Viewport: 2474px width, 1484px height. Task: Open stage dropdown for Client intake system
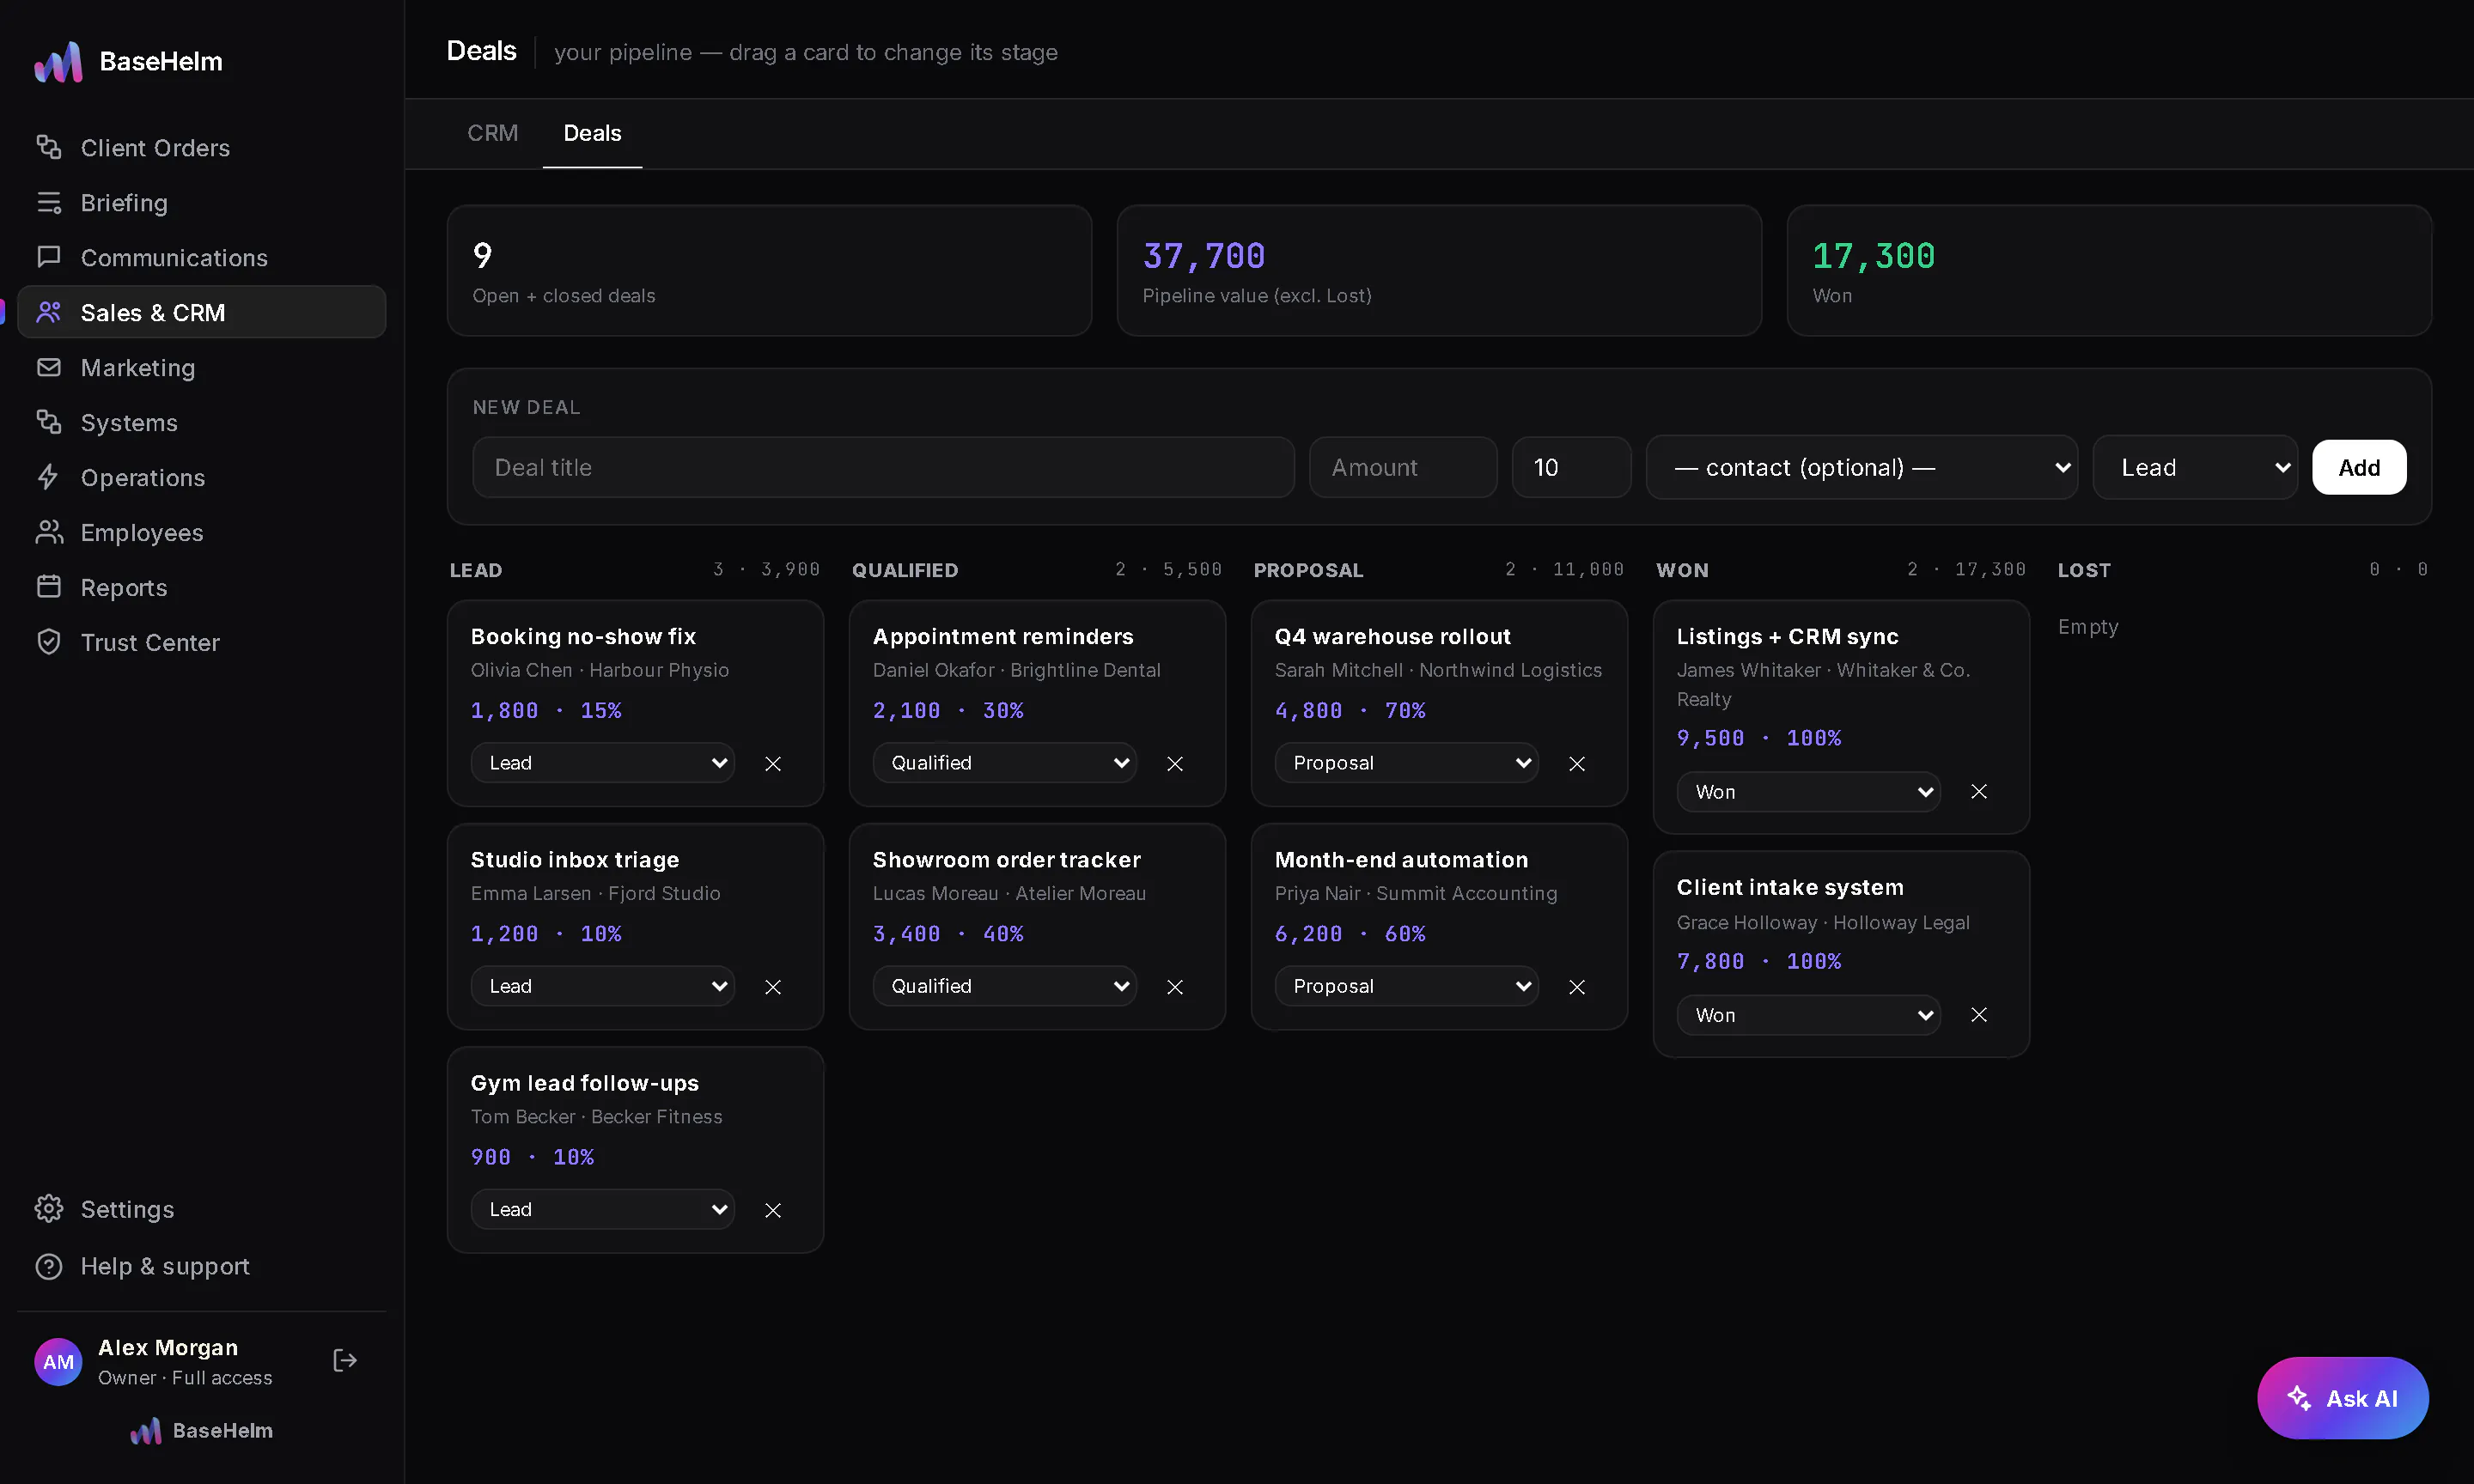pyautogui.click(x=1809, y=1015)
